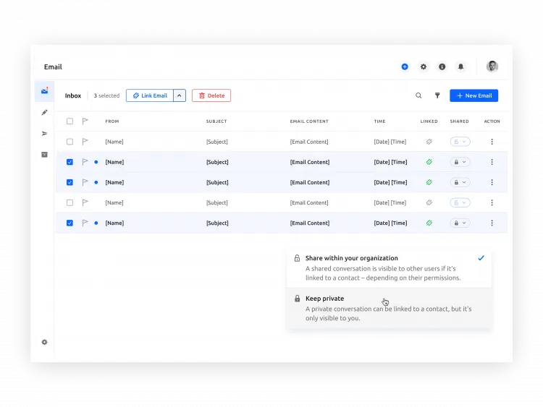The width and height of the screenshot is (543, 407).
Task: Click the Inbox title
Action: 73,95
